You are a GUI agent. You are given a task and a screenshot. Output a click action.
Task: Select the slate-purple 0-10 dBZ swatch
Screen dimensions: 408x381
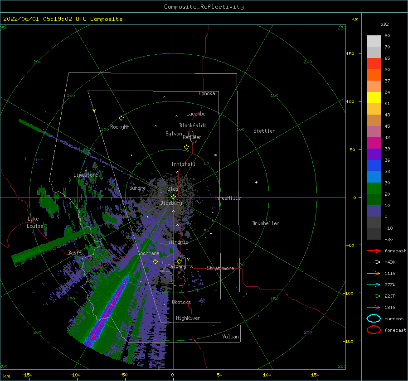[374, 211]
